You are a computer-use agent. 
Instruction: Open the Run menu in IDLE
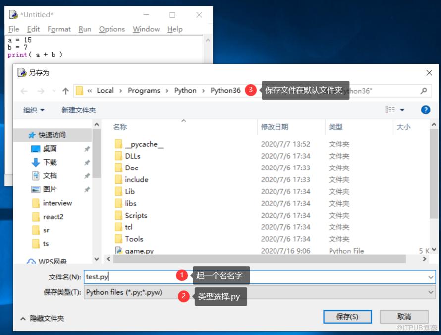pos(85,29)
